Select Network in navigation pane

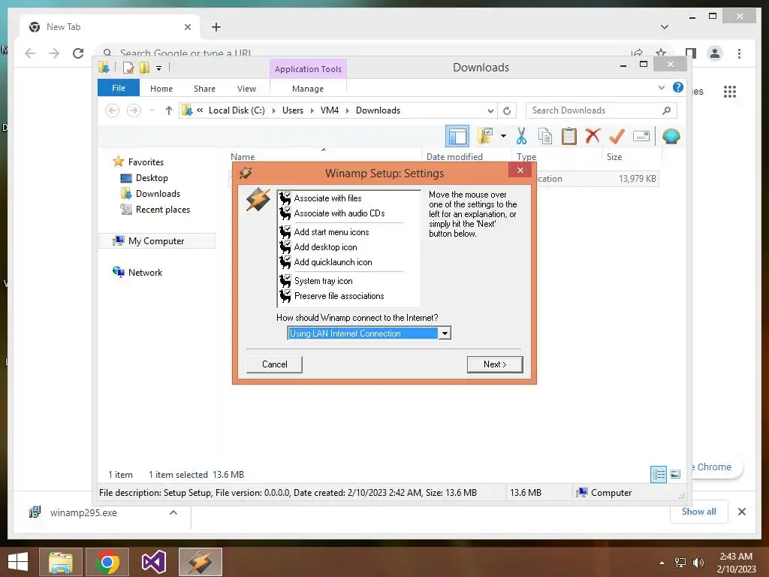[x=145, y=272]
